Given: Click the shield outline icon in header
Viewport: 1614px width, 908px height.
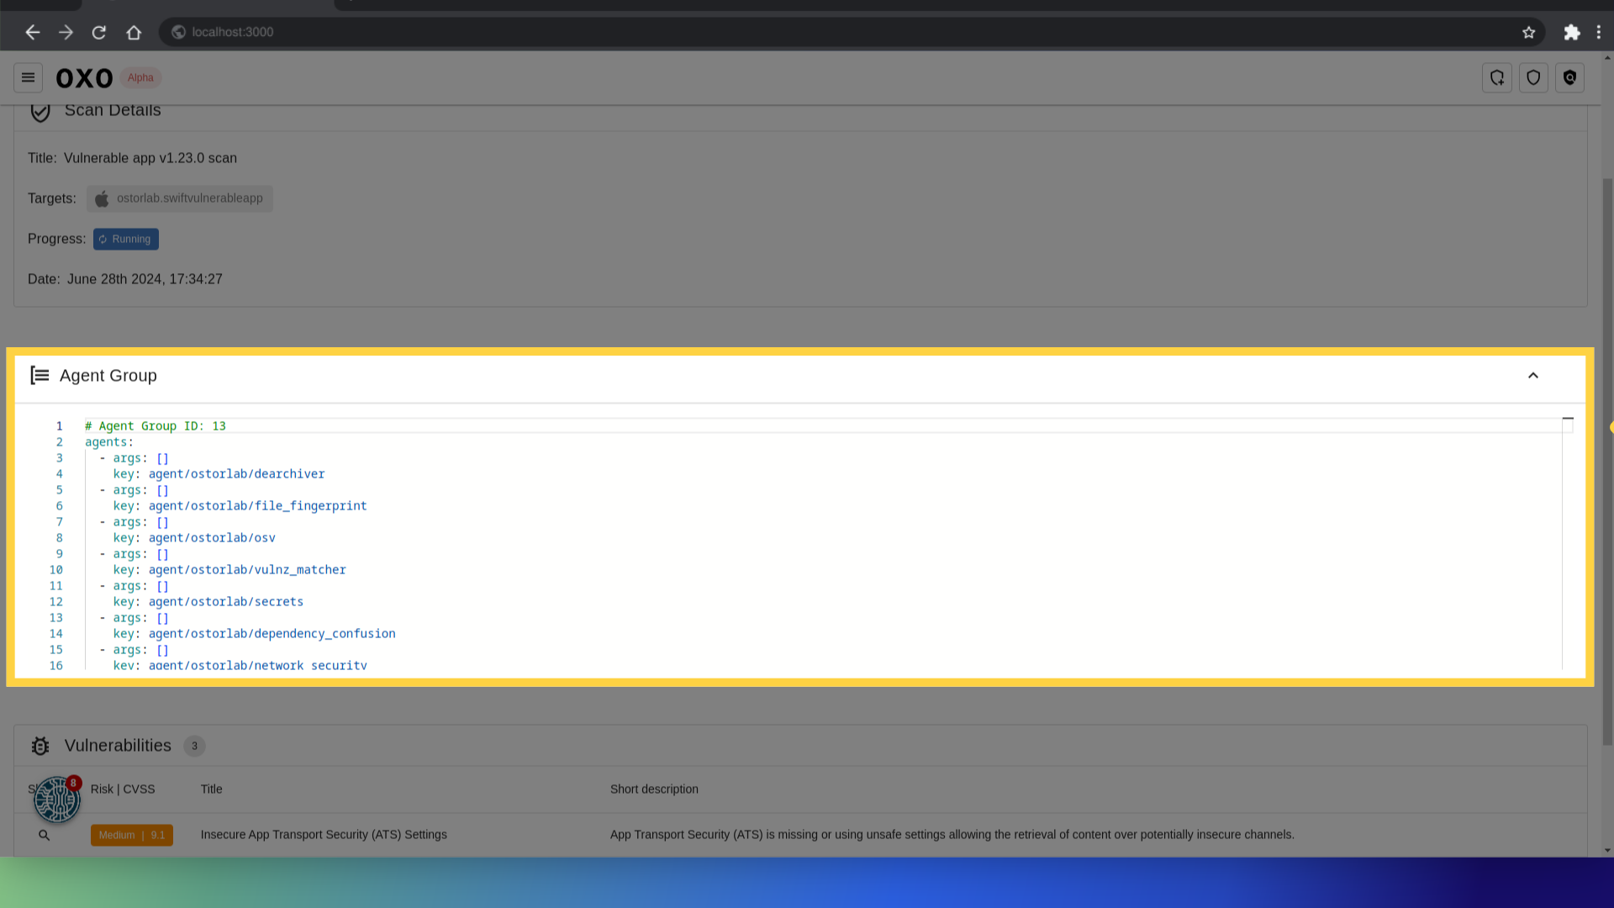Looking at the screenshot, I should 1533,77.
